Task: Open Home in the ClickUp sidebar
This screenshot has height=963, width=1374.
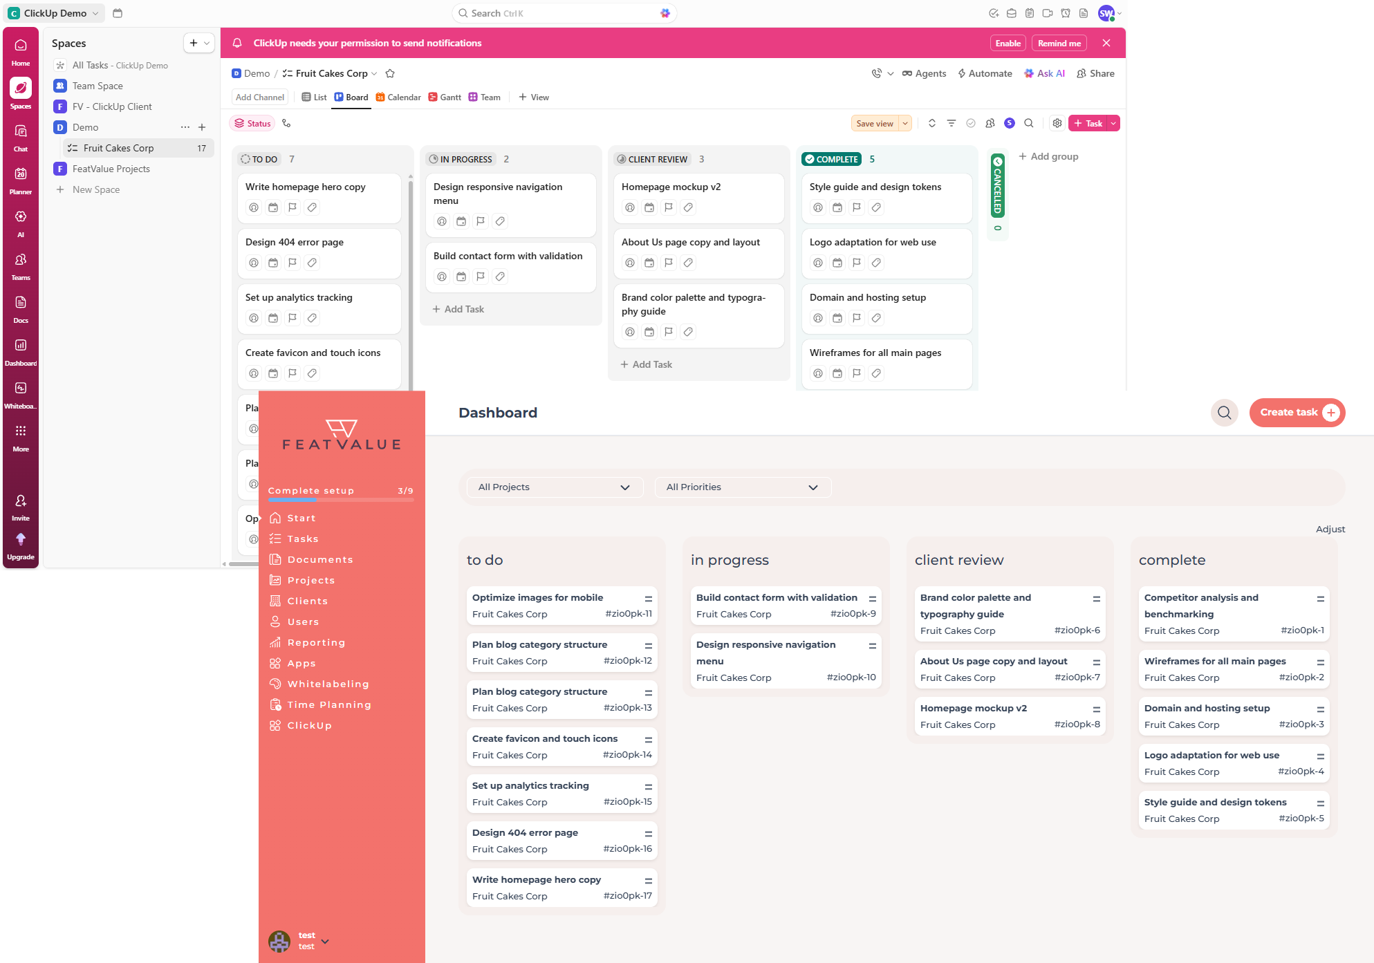Action: pyautogui.click(x=21, y=52)
